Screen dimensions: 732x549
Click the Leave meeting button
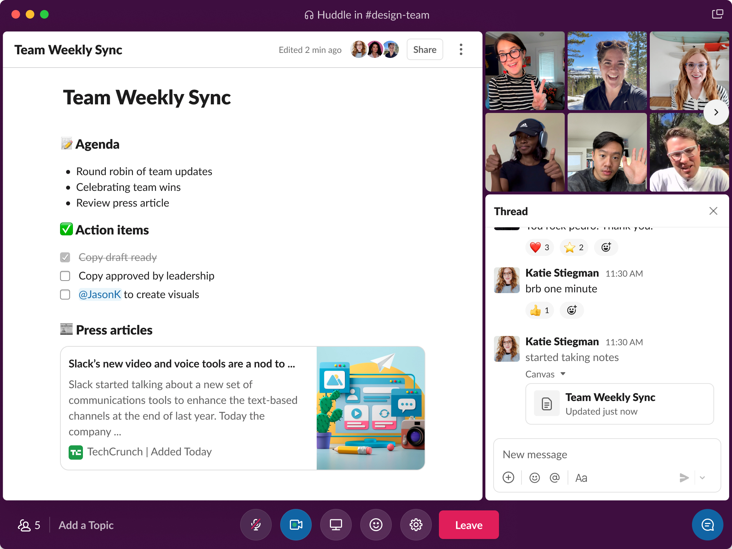pyautogui.click(x=469, y=525)
